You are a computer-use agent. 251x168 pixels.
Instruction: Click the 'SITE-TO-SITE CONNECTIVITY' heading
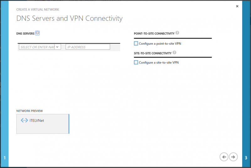[x=153, y=53]
